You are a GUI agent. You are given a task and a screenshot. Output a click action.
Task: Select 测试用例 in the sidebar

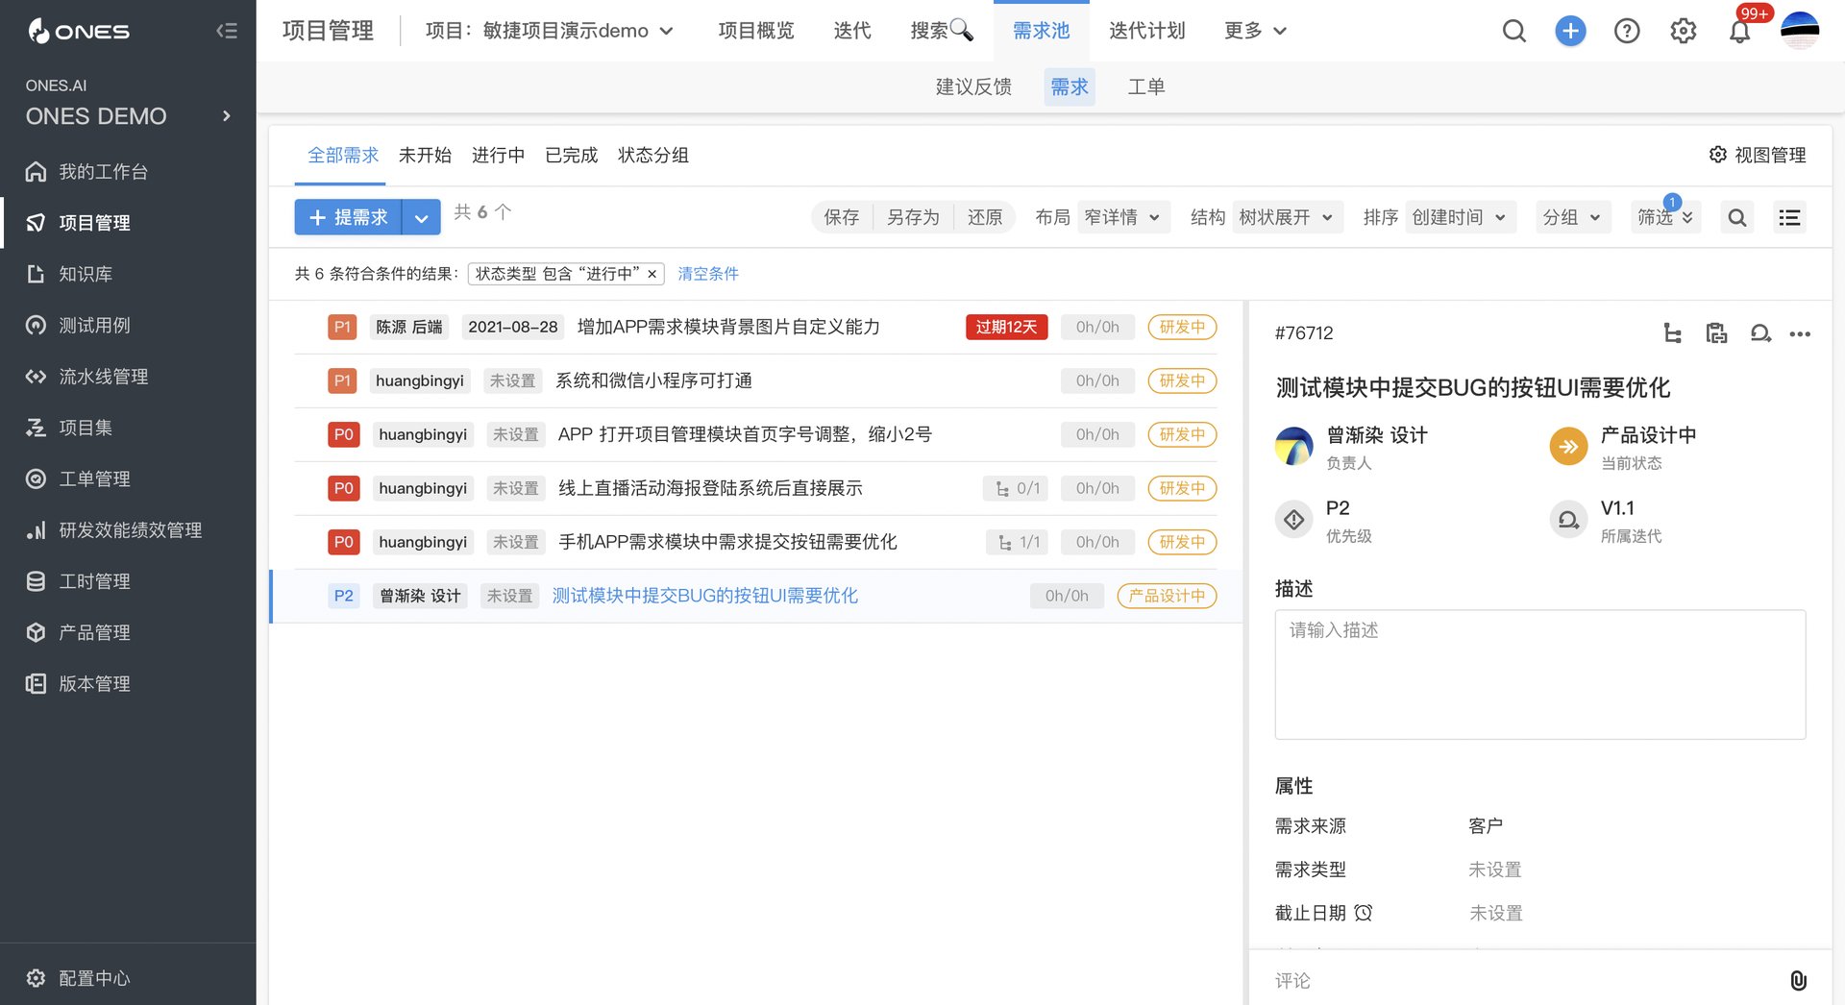[95, 325]
